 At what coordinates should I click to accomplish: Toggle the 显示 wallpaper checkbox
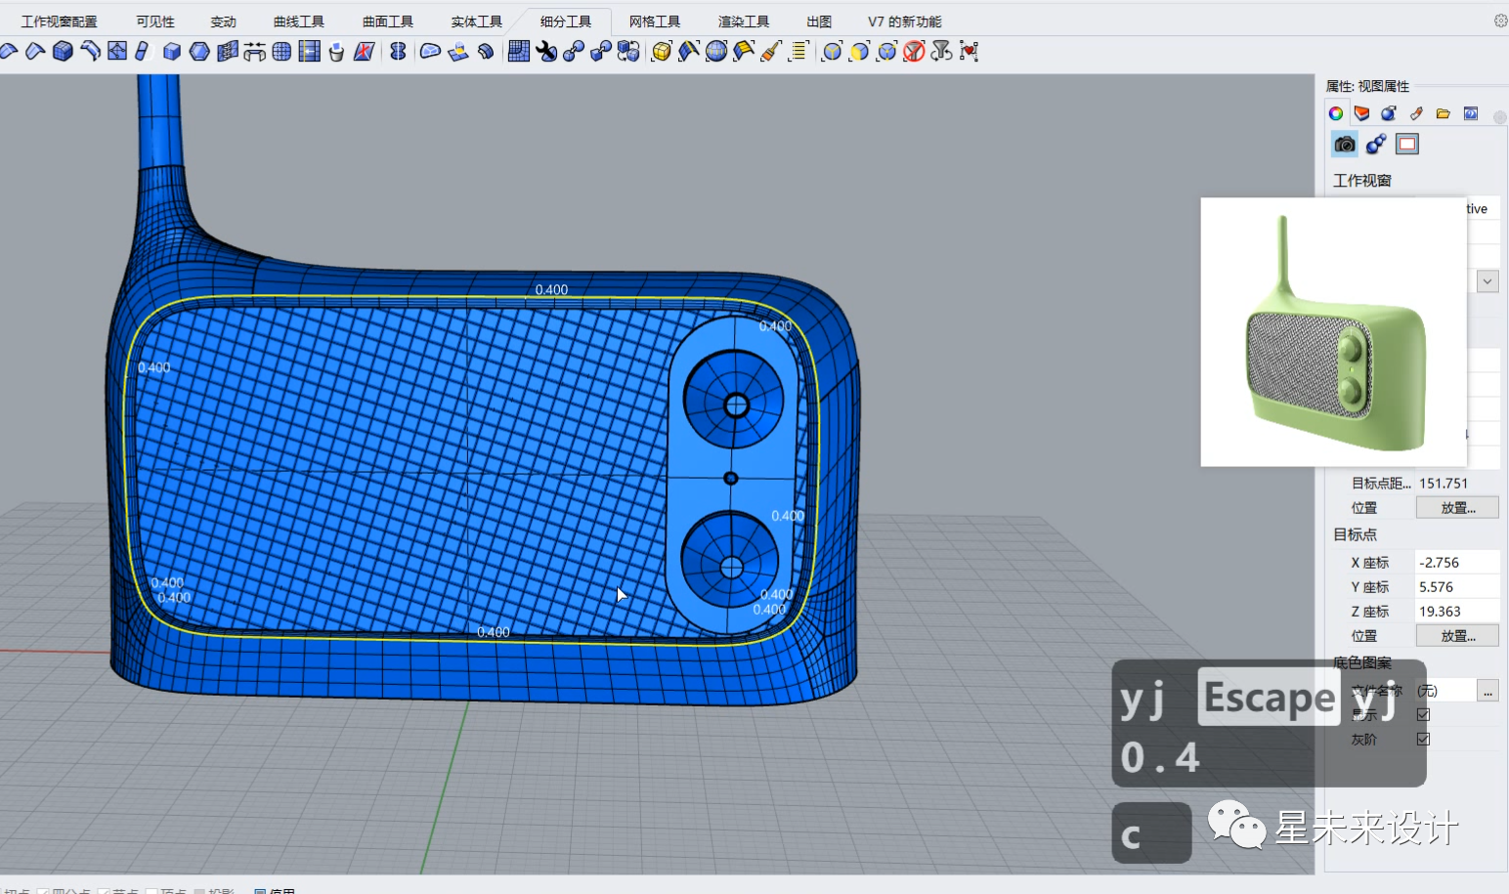(1423, 715)
